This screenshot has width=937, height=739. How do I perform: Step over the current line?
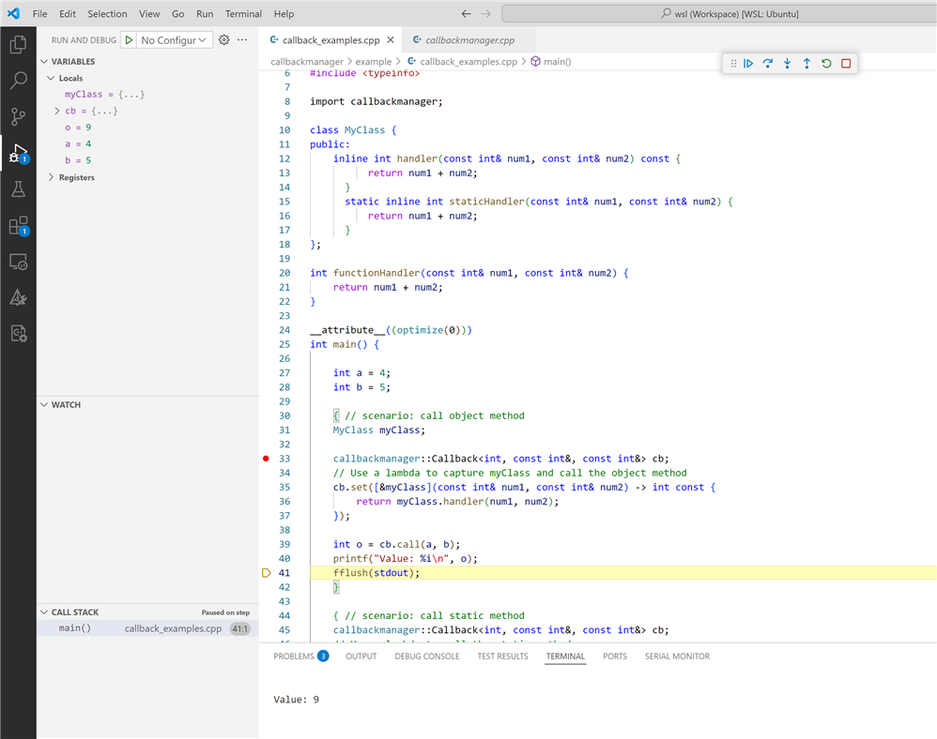coord(767,64)
